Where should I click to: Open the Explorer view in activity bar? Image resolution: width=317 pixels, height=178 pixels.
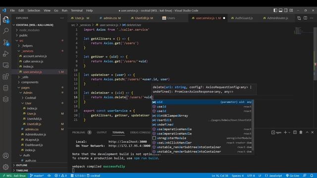point(5,19)
